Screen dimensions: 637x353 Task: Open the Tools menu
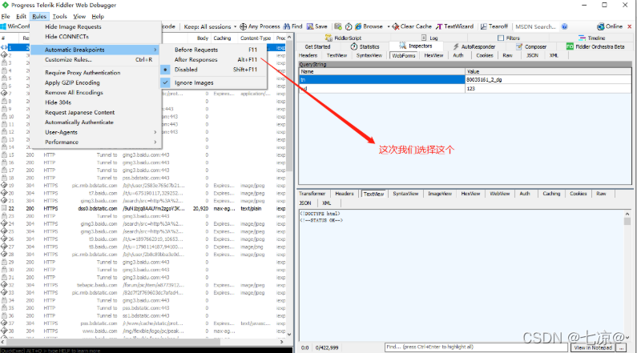pyautogui.click(x=60, y=16)
